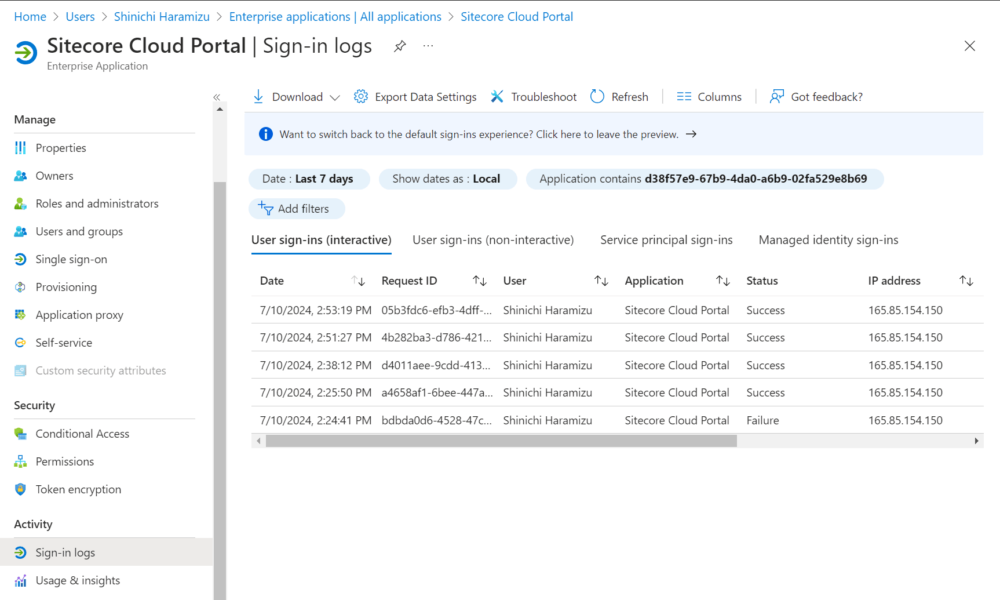
Task: Open Single sign-on settings
Action: [x=71, y=259]
